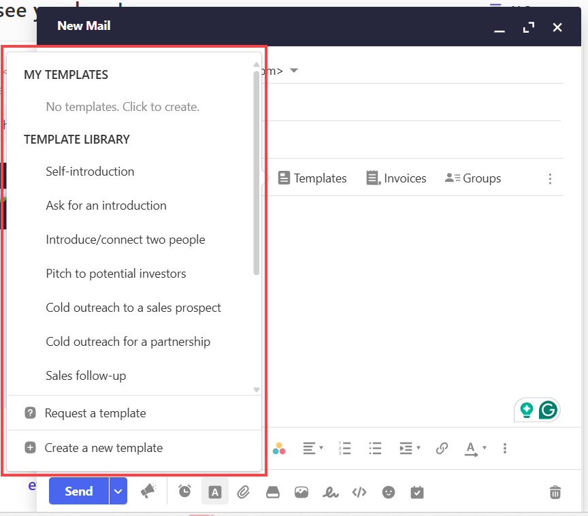Expand the From address dropdown arrow
This screenshot has width=588, height=516.
pos(294,71)
